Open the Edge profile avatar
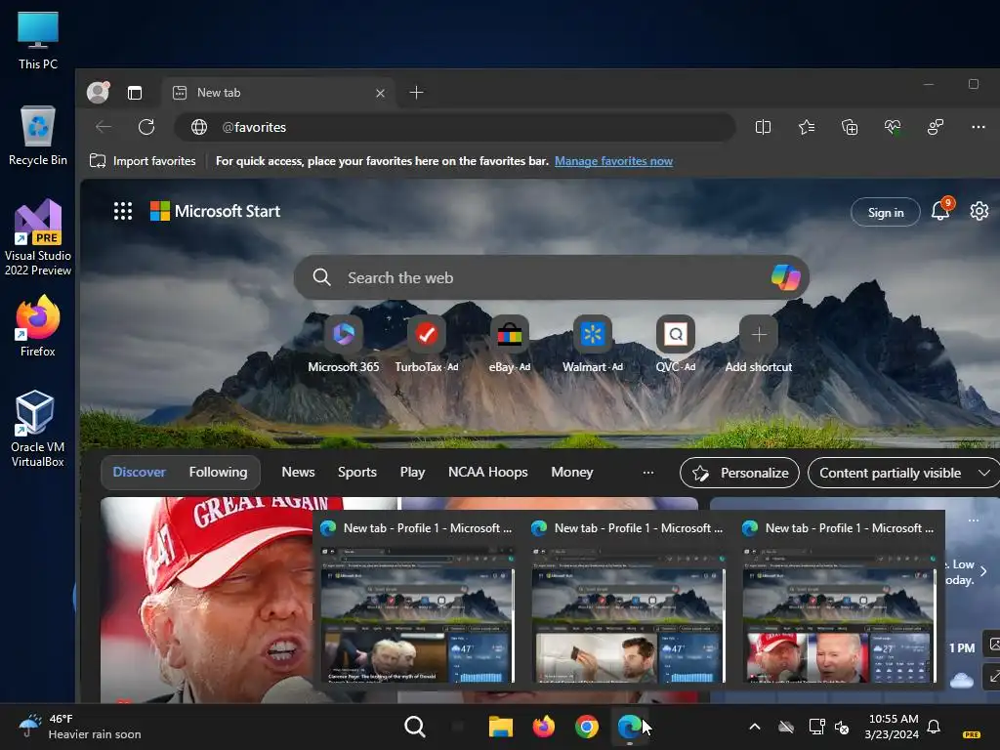 coord(98,93)
